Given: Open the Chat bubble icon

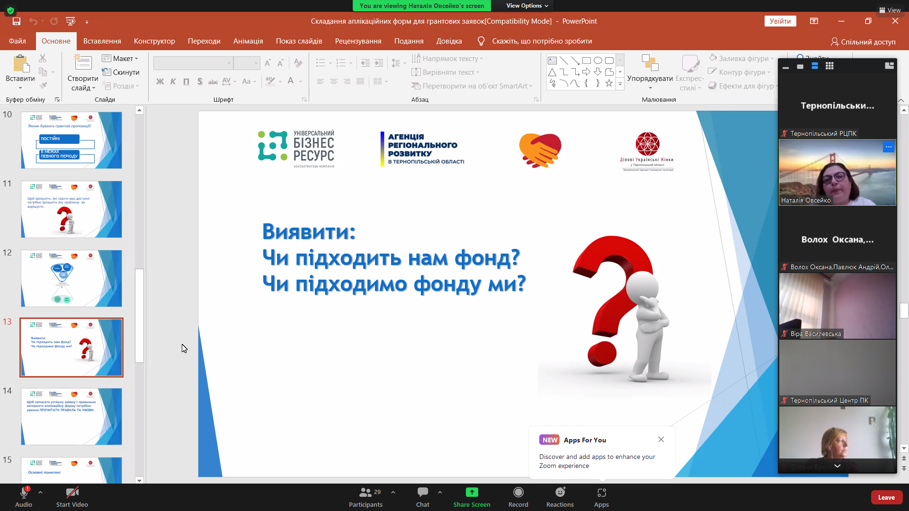Looking at the screenshot, I should coord(423,493).
